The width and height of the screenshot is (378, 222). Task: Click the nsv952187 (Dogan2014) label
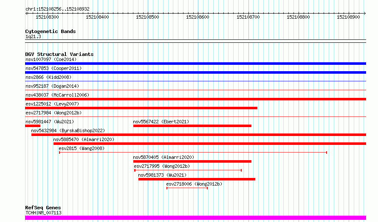click(52, 86)
